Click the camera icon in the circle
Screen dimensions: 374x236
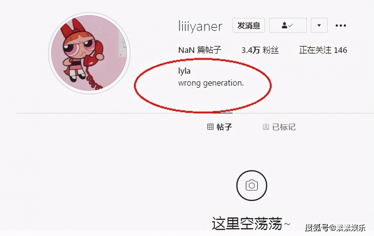[x=252, y=186]
